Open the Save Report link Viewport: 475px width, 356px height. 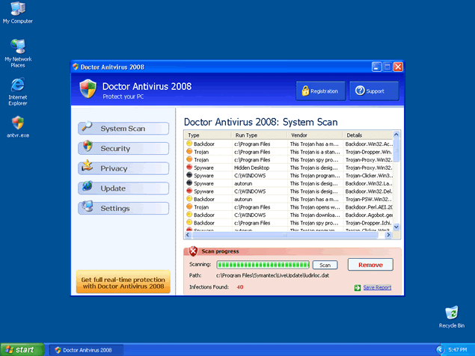(377, 287)
